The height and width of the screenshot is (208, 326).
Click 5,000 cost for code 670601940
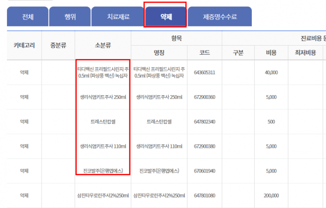pyautogui.click(x=271, y=171)
